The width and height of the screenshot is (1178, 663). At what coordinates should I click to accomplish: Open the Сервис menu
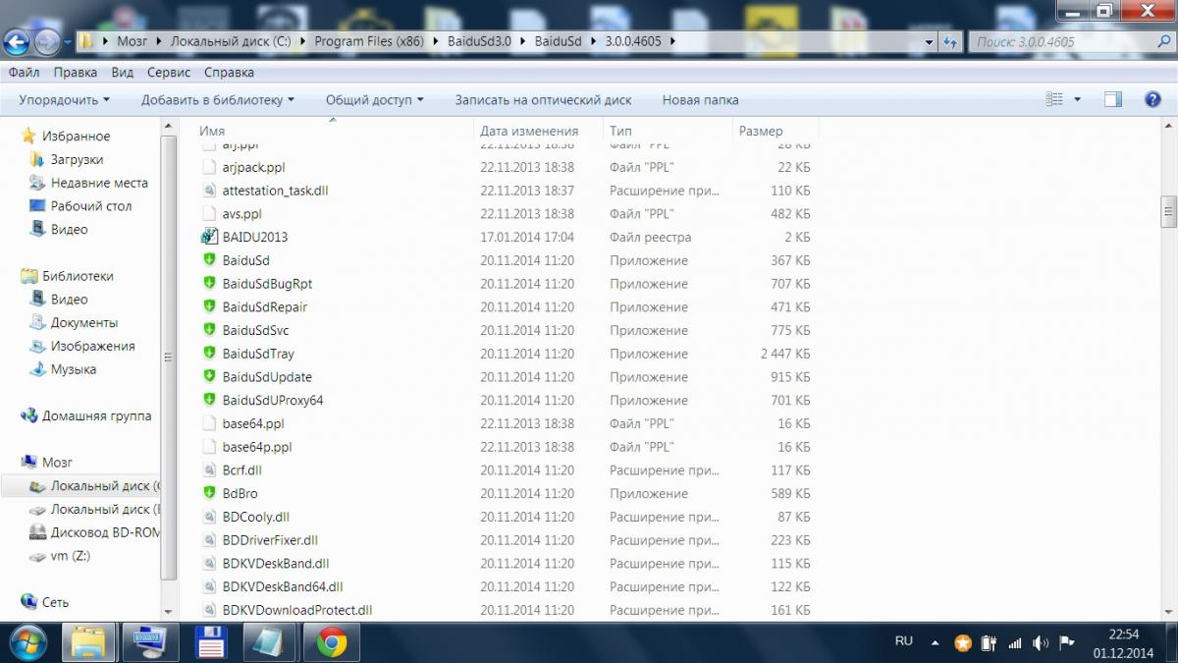169,73
